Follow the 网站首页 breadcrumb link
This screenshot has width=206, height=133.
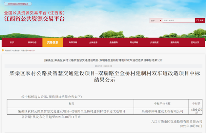pos(8,51)
